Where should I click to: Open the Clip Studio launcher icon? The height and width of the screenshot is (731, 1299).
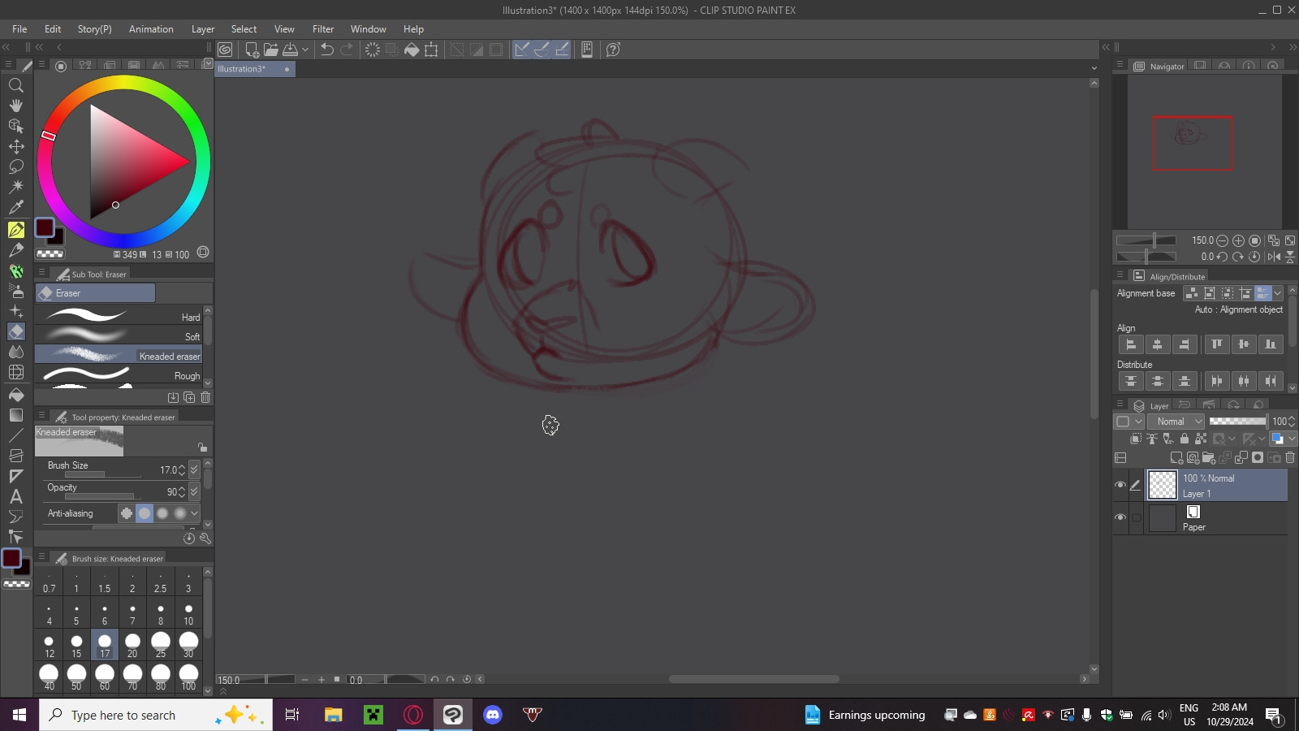(225, 50)
